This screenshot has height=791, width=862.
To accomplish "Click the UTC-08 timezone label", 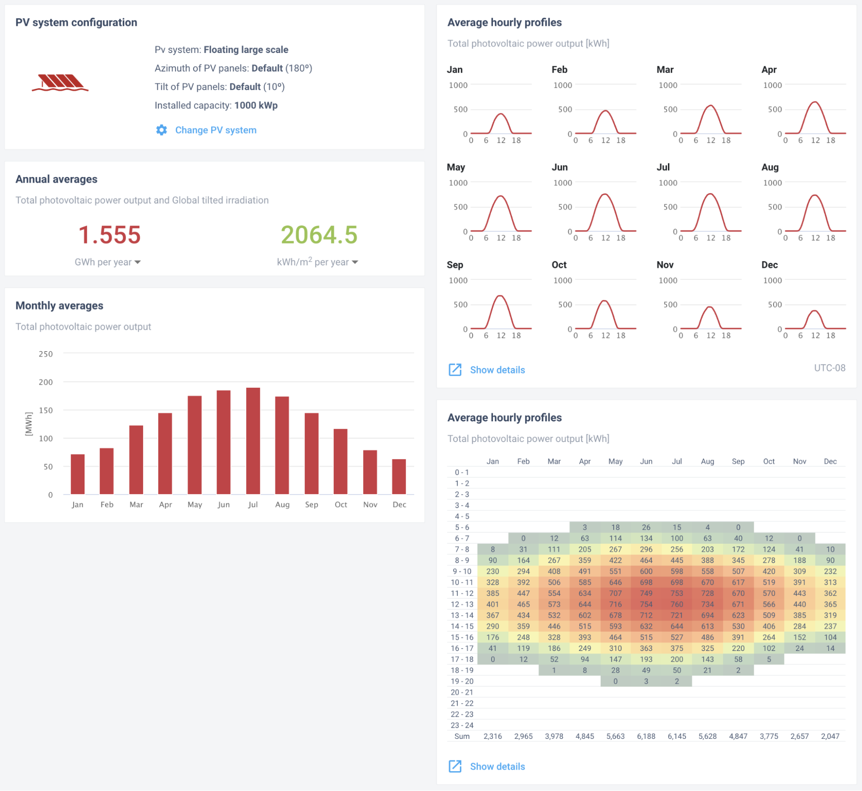I will (829, 368).
